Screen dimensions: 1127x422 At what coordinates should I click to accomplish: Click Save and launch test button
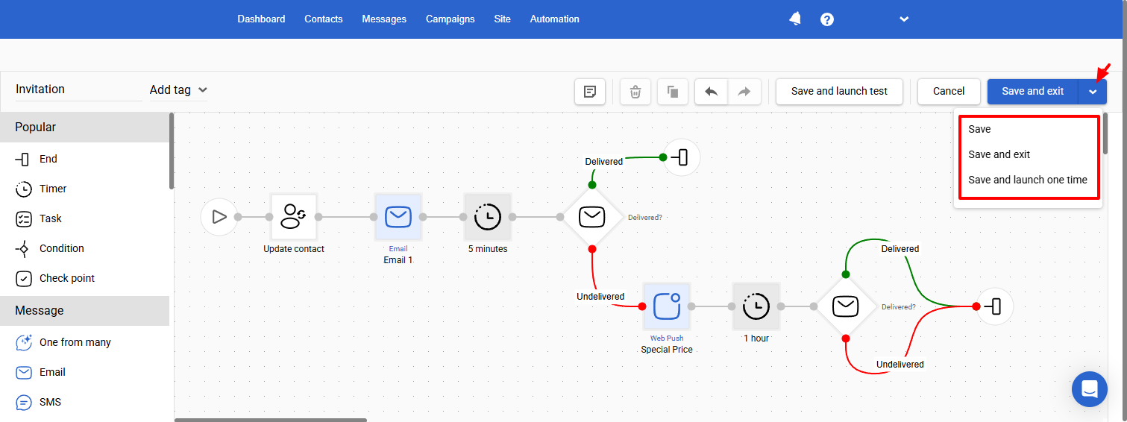click(x=840, y=92)
